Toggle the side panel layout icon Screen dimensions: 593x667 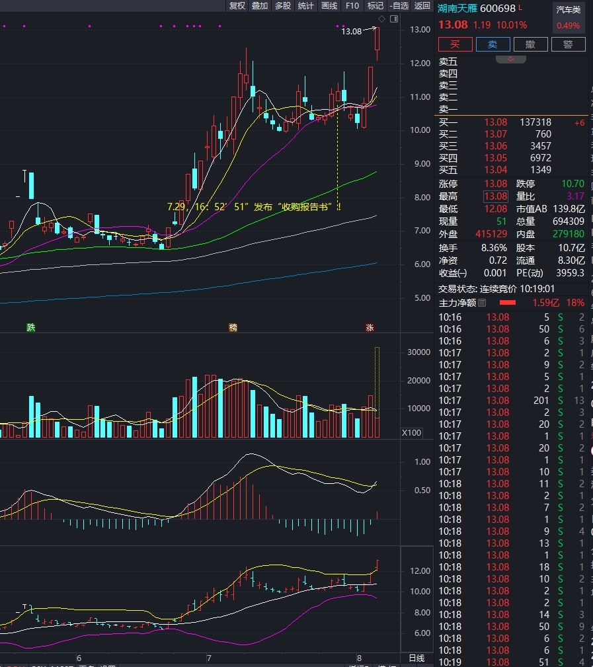coord(394,19)
